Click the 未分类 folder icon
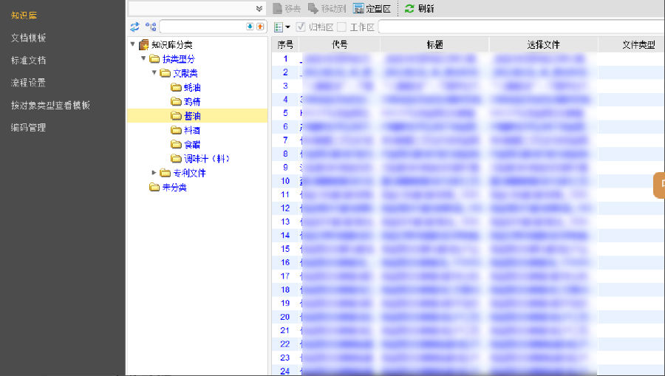The width and height of the screenshot is (665, 376). (x=154, y=187)
